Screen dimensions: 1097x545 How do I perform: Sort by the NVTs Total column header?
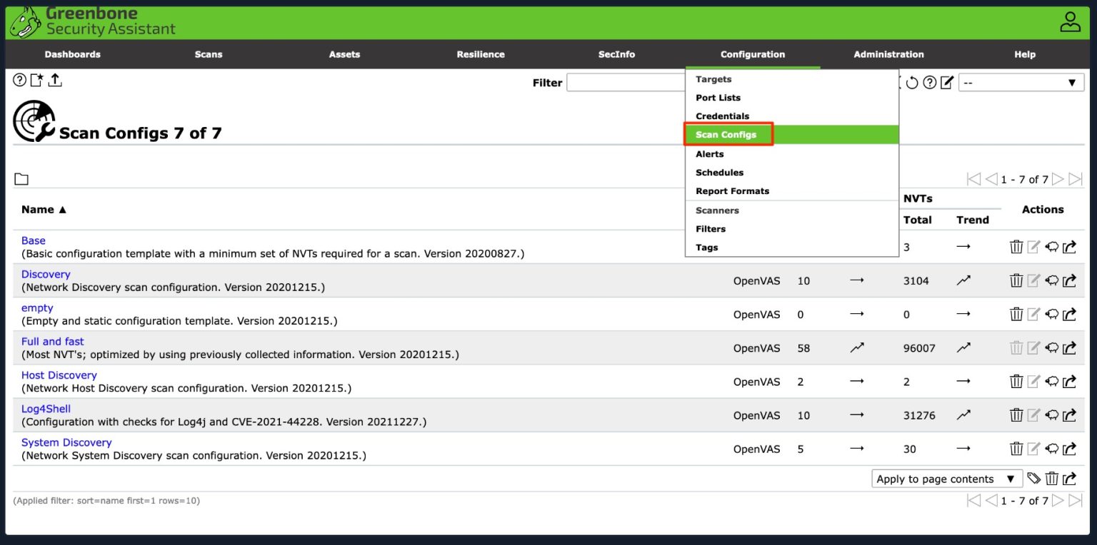click(x=917, y=220)
